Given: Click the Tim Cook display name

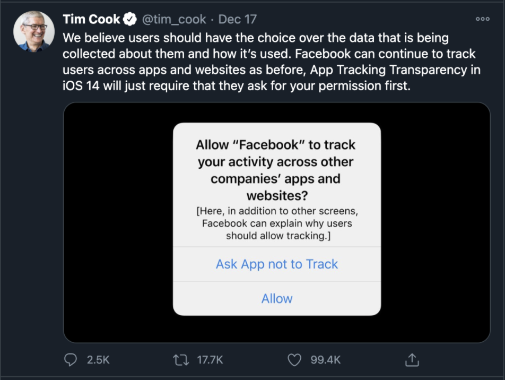Looking at the screenshot, I should [92, 18].
